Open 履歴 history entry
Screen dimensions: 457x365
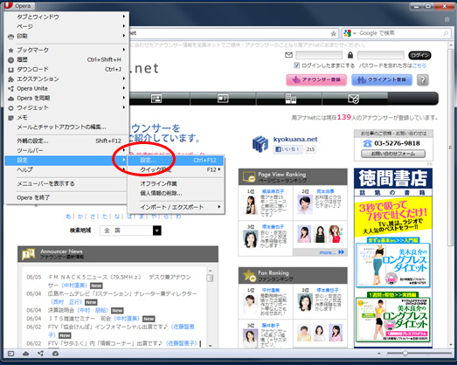tap(66, 59)
